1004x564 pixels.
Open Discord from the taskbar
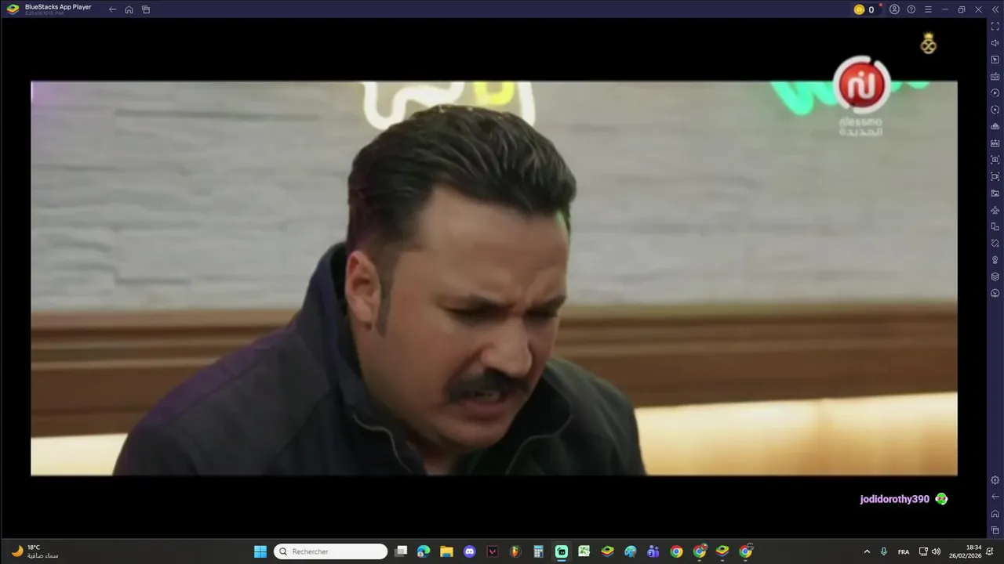tap(469, 551)
